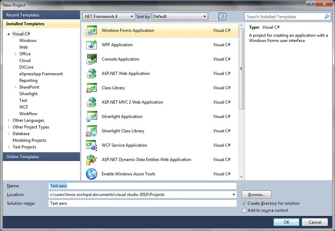
Task: Select the WCF category in tree
Action: (24, 107)
